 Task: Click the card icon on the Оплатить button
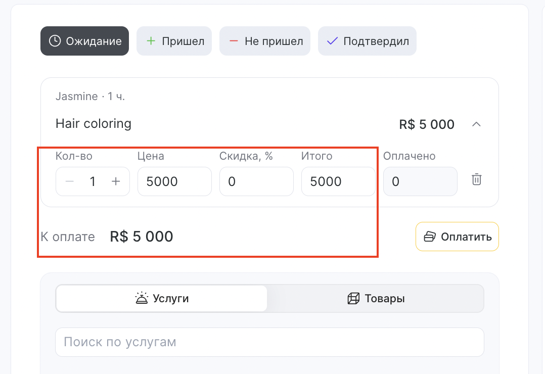point(430,237)
